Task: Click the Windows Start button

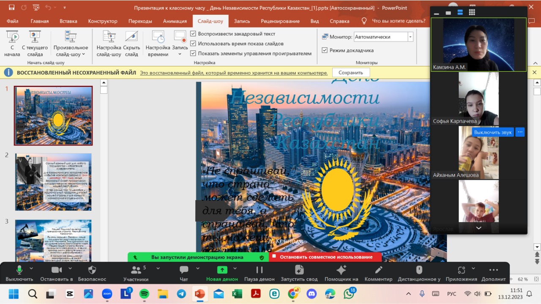Action: [14, 294]
